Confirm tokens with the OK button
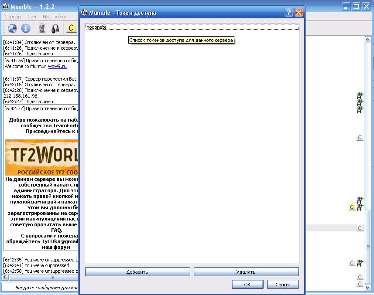374x295 pixels. 247,284
